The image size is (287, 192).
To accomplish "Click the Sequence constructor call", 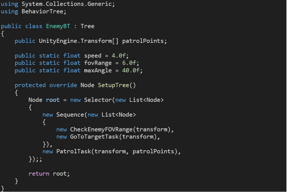I will 70,115.
